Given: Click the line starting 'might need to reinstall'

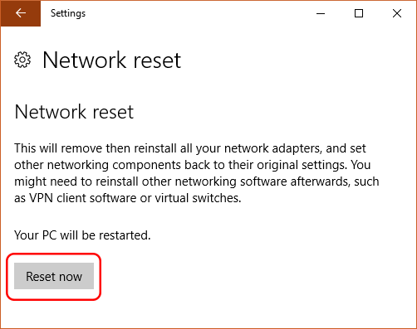Looking at the screenshot, I should (197, 181).
